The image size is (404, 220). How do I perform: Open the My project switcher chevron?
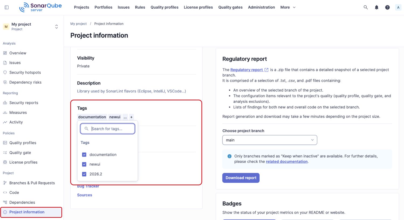click(57, 26)
